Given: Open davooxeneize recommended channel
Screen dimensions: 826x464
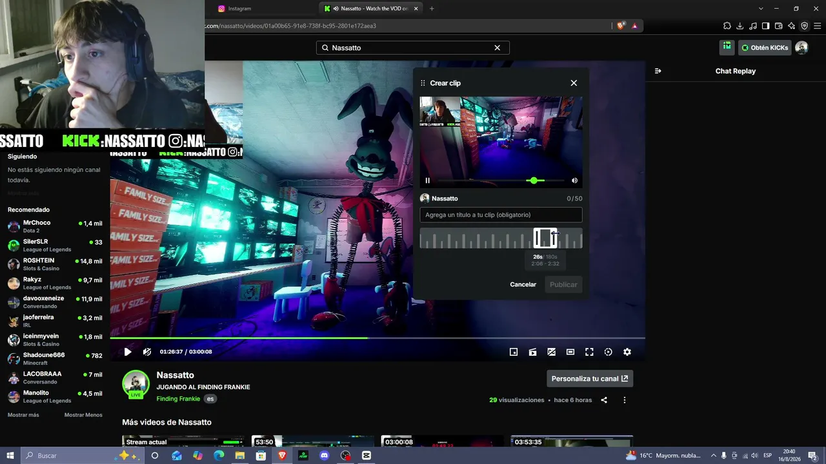Looking at the screenshot, I should click(55, 302).
